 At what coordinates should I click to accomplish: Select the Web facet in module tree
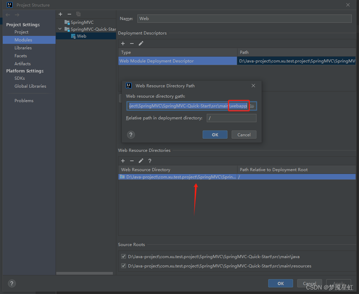coord(79,36)
